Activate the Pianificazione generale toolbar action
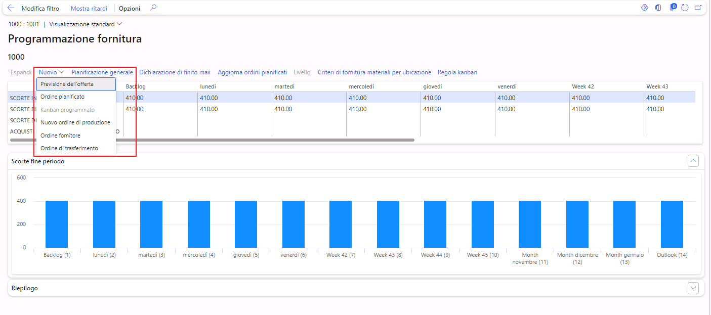Viewport: 711px width, 315px height. tap(103, 72)
